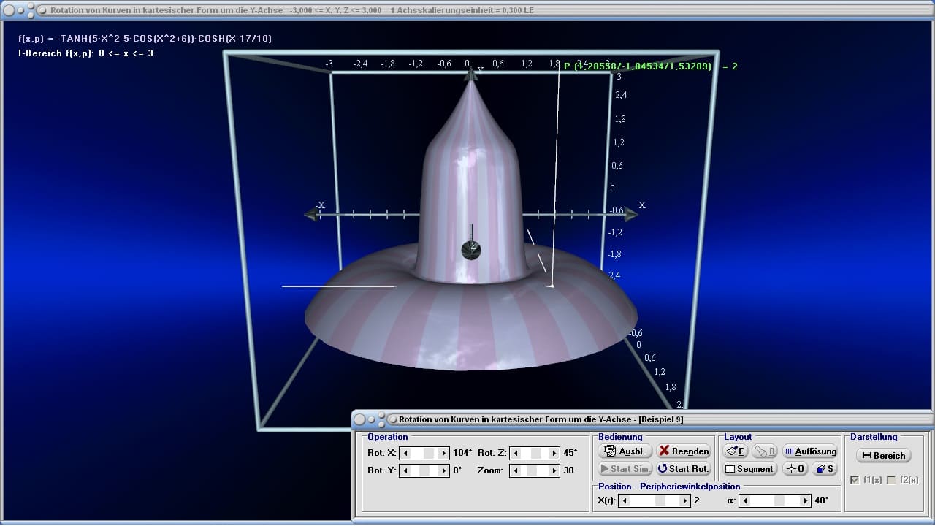Increase X(r) position with right arrow
935x526 pixels.
tap(685, 500)
